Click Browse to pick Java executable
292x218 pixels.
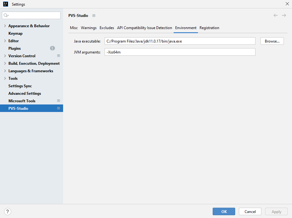[272, 41]
